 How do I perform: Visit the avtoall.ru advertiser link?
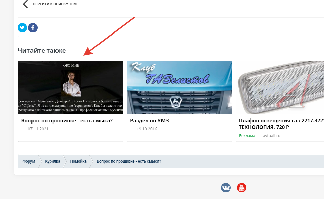(x=271, y=136)
